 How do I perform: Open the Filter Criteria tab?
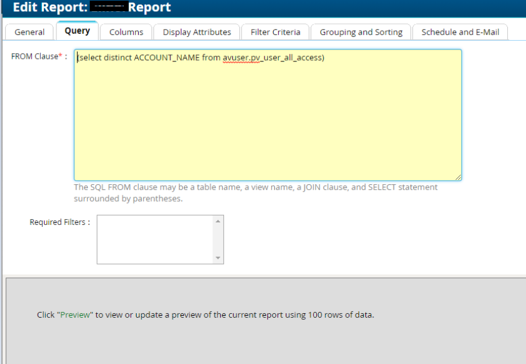click(275, 31)
